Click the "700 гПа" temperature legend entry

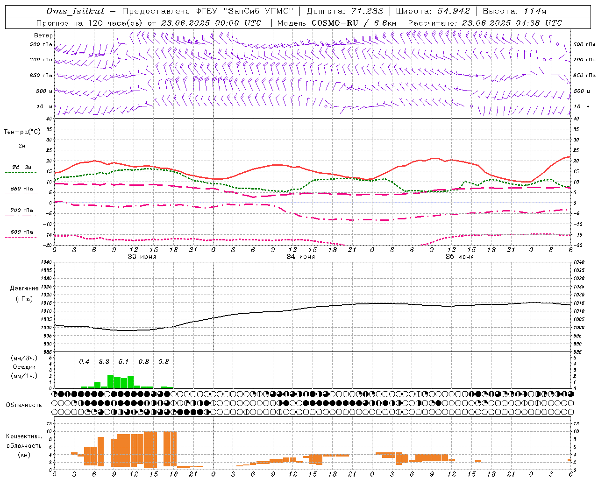click(x=22, y=211)
